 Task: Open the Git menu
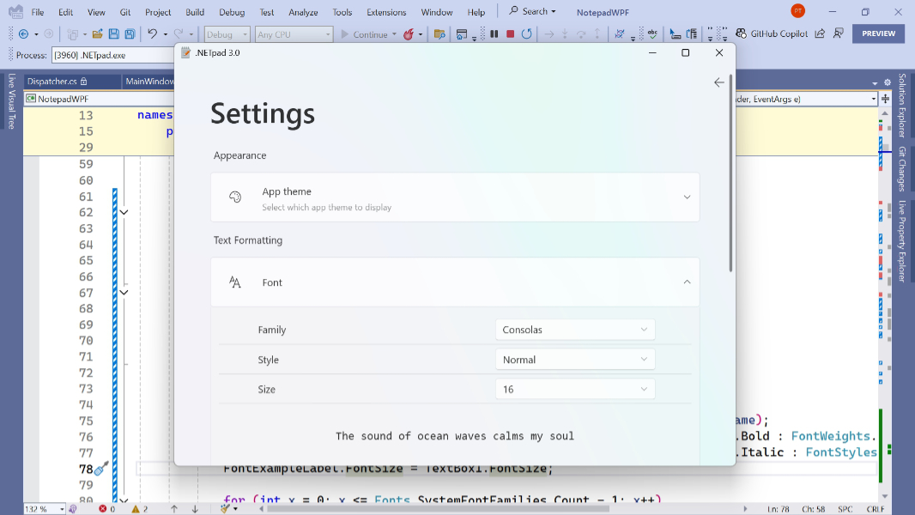126,11
